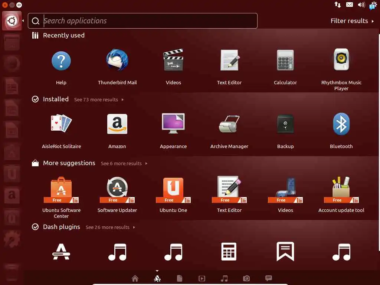Open the mail indicator in top panel

[x=350, y=4]
